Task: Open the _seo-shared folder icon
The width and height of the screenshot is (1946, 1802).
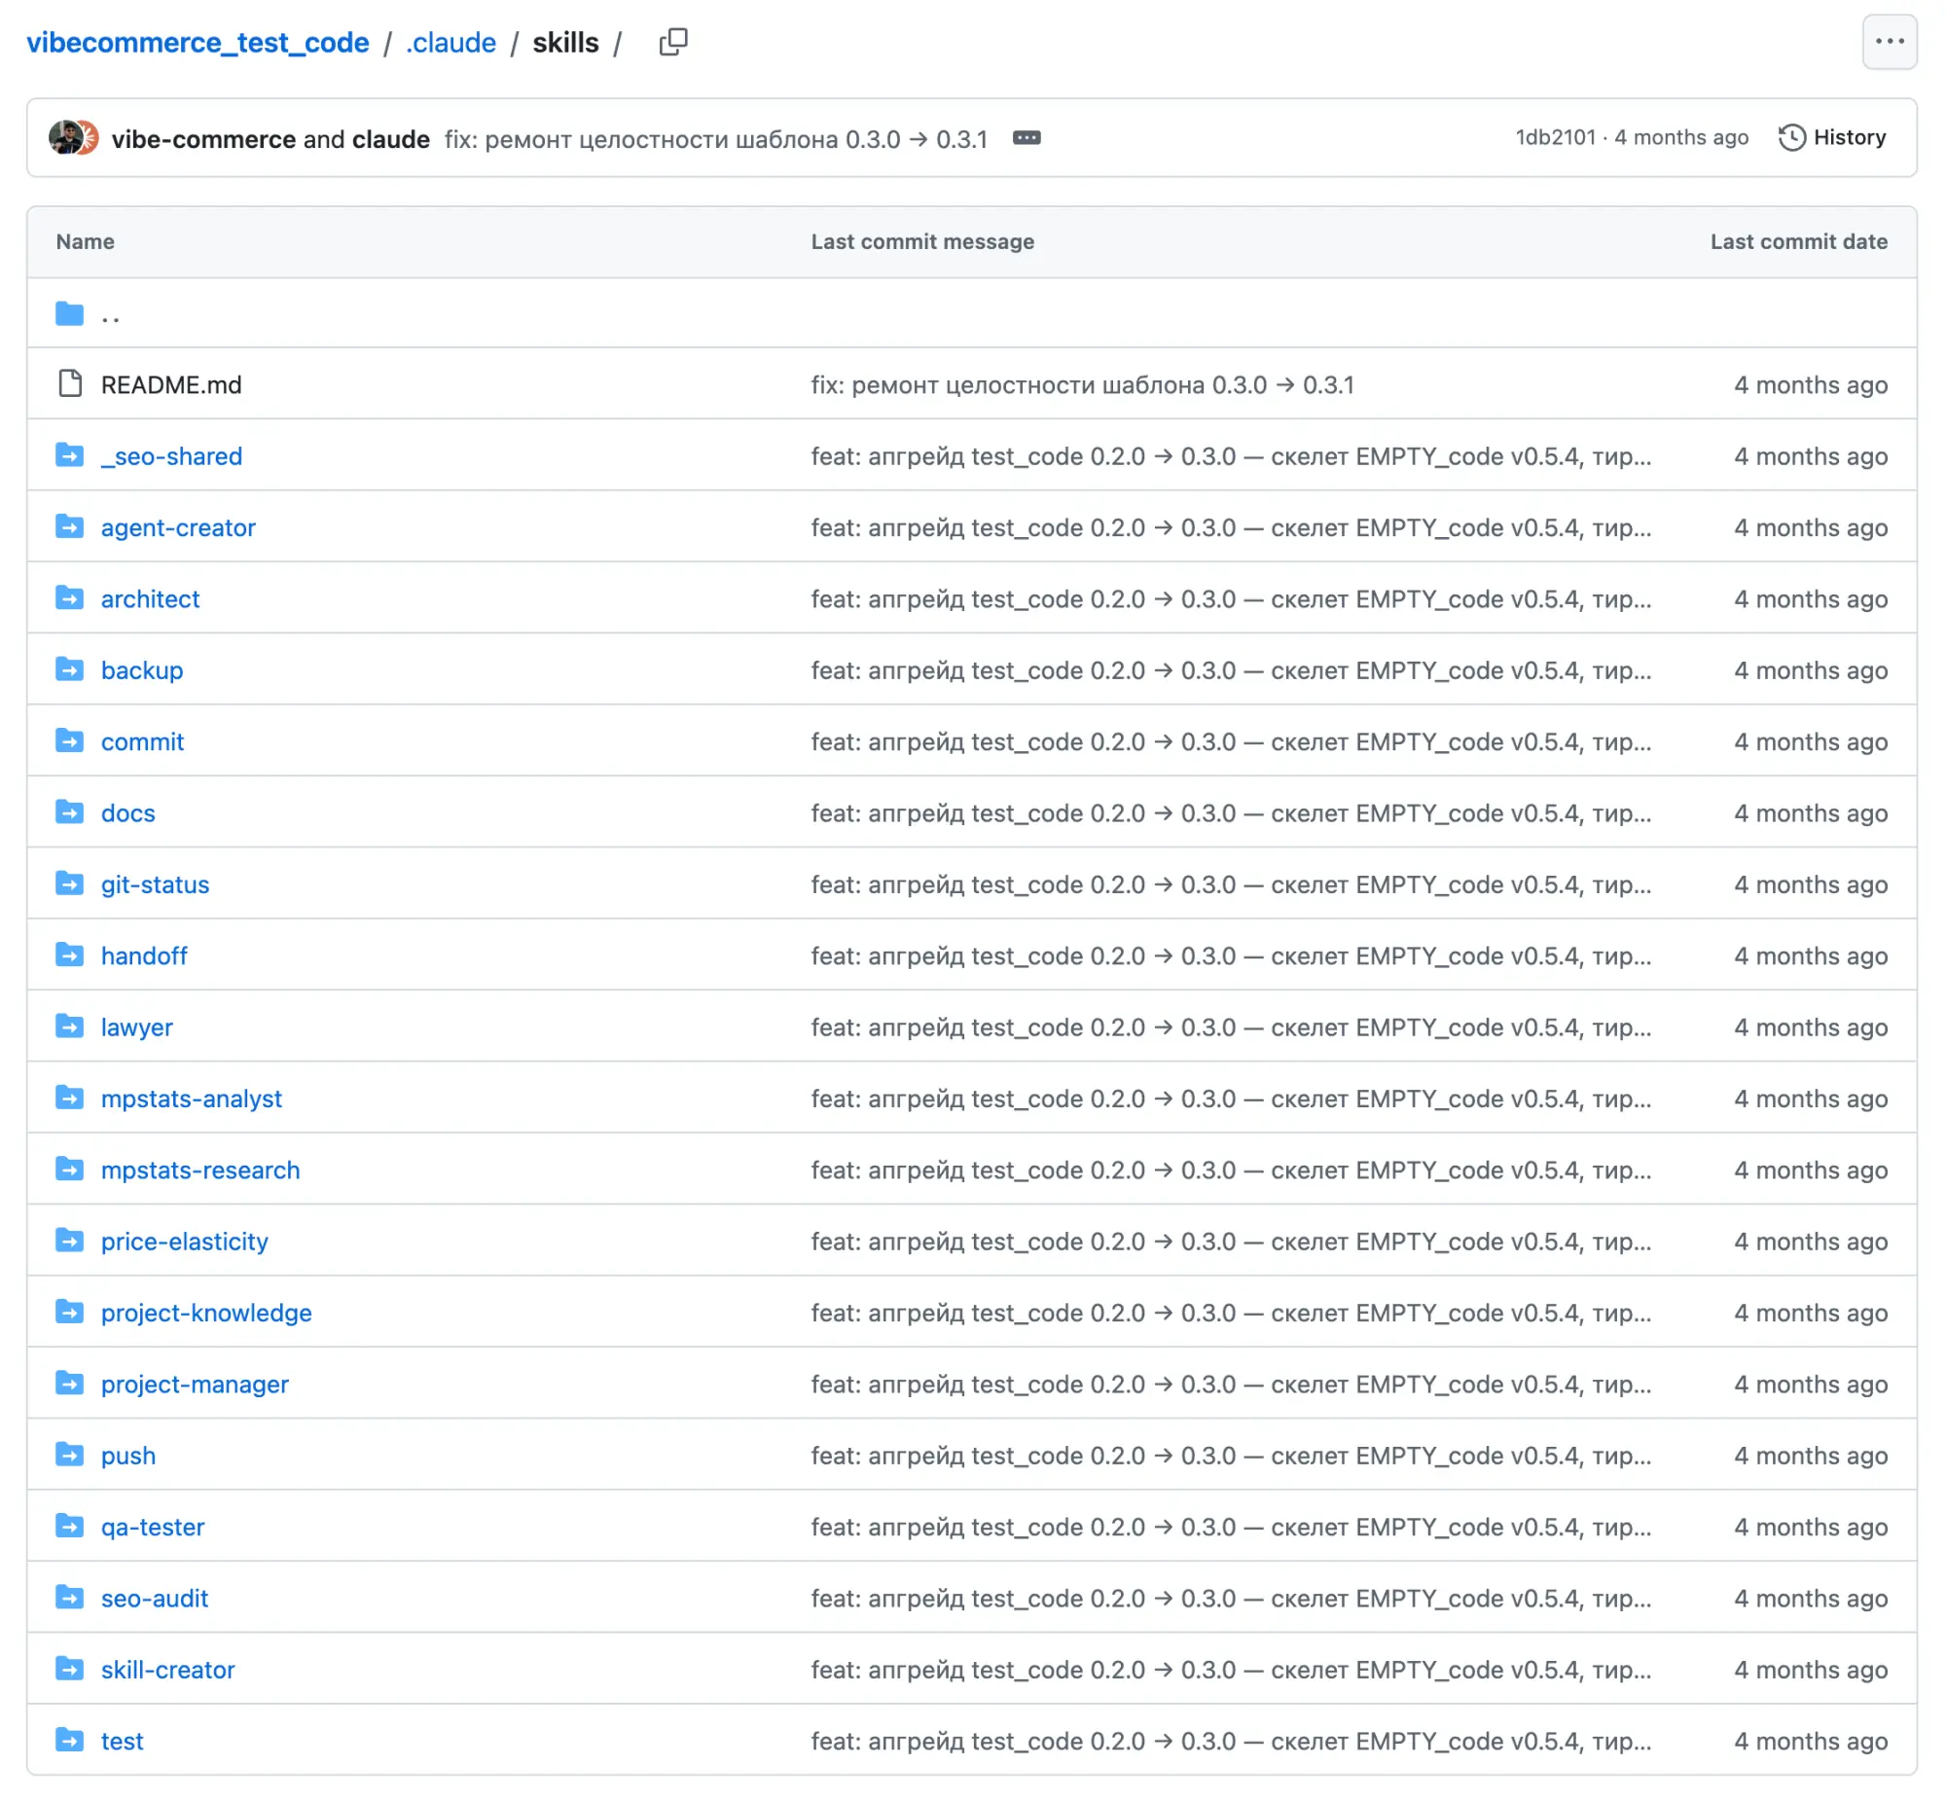Action: [69, 455]
